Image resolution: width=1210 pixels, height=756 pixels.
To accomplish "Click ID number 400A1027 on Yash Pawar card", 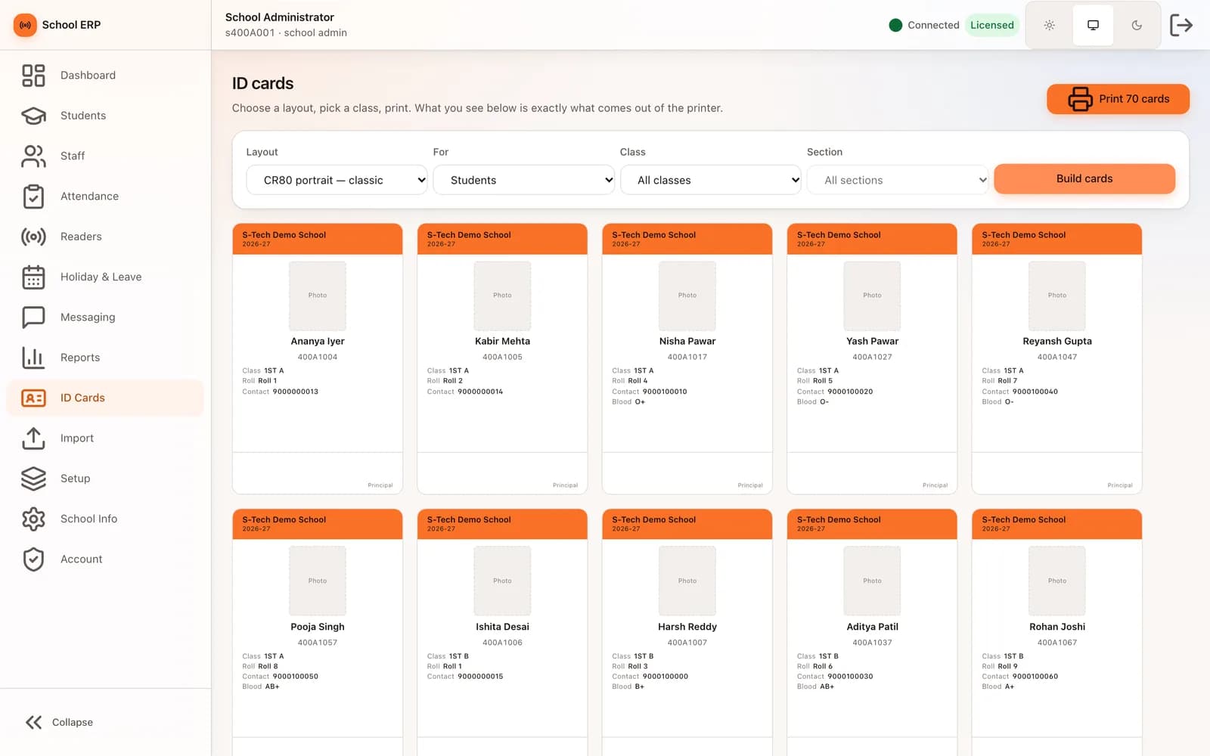I will (872, 357).
